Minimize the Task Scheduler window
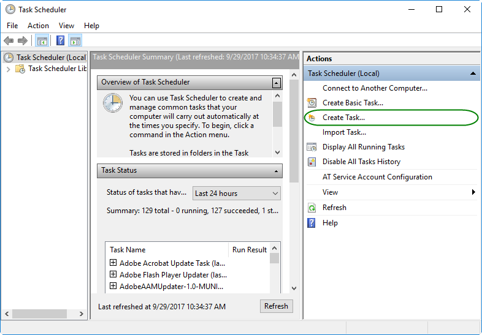The height and width of the screenshot is (335, 482). (x=411, y=10)
